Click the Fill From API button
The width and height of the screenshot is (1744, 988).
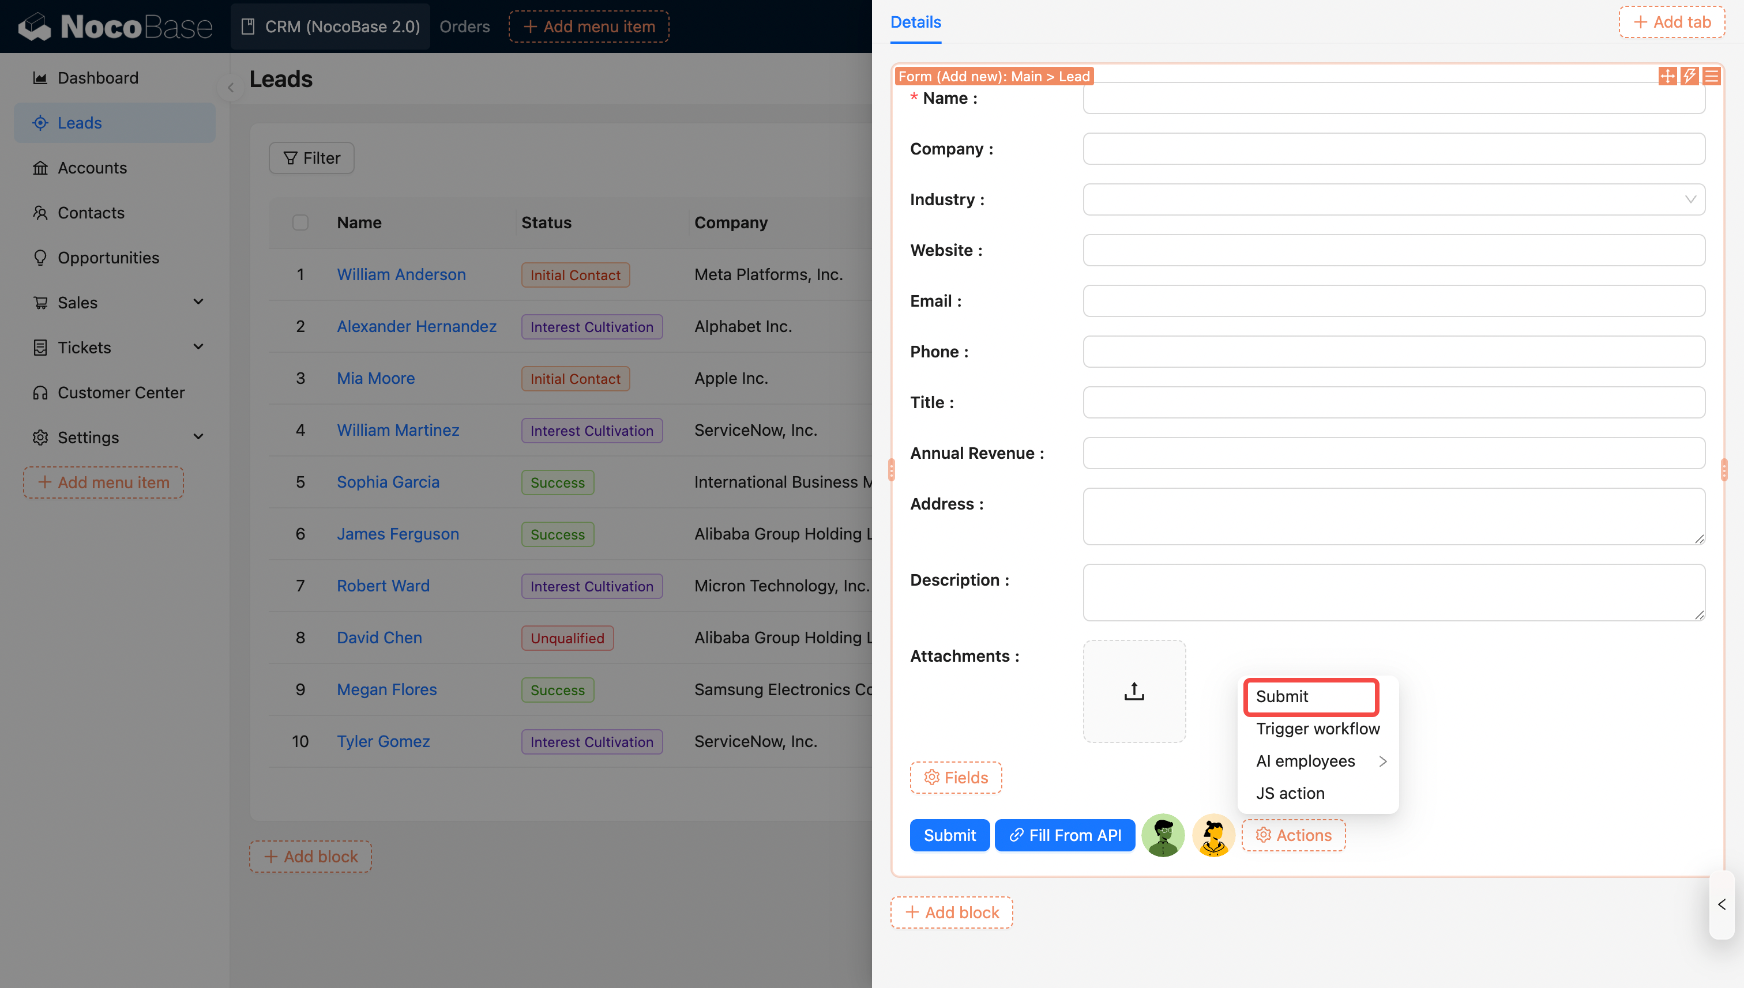1065,835
